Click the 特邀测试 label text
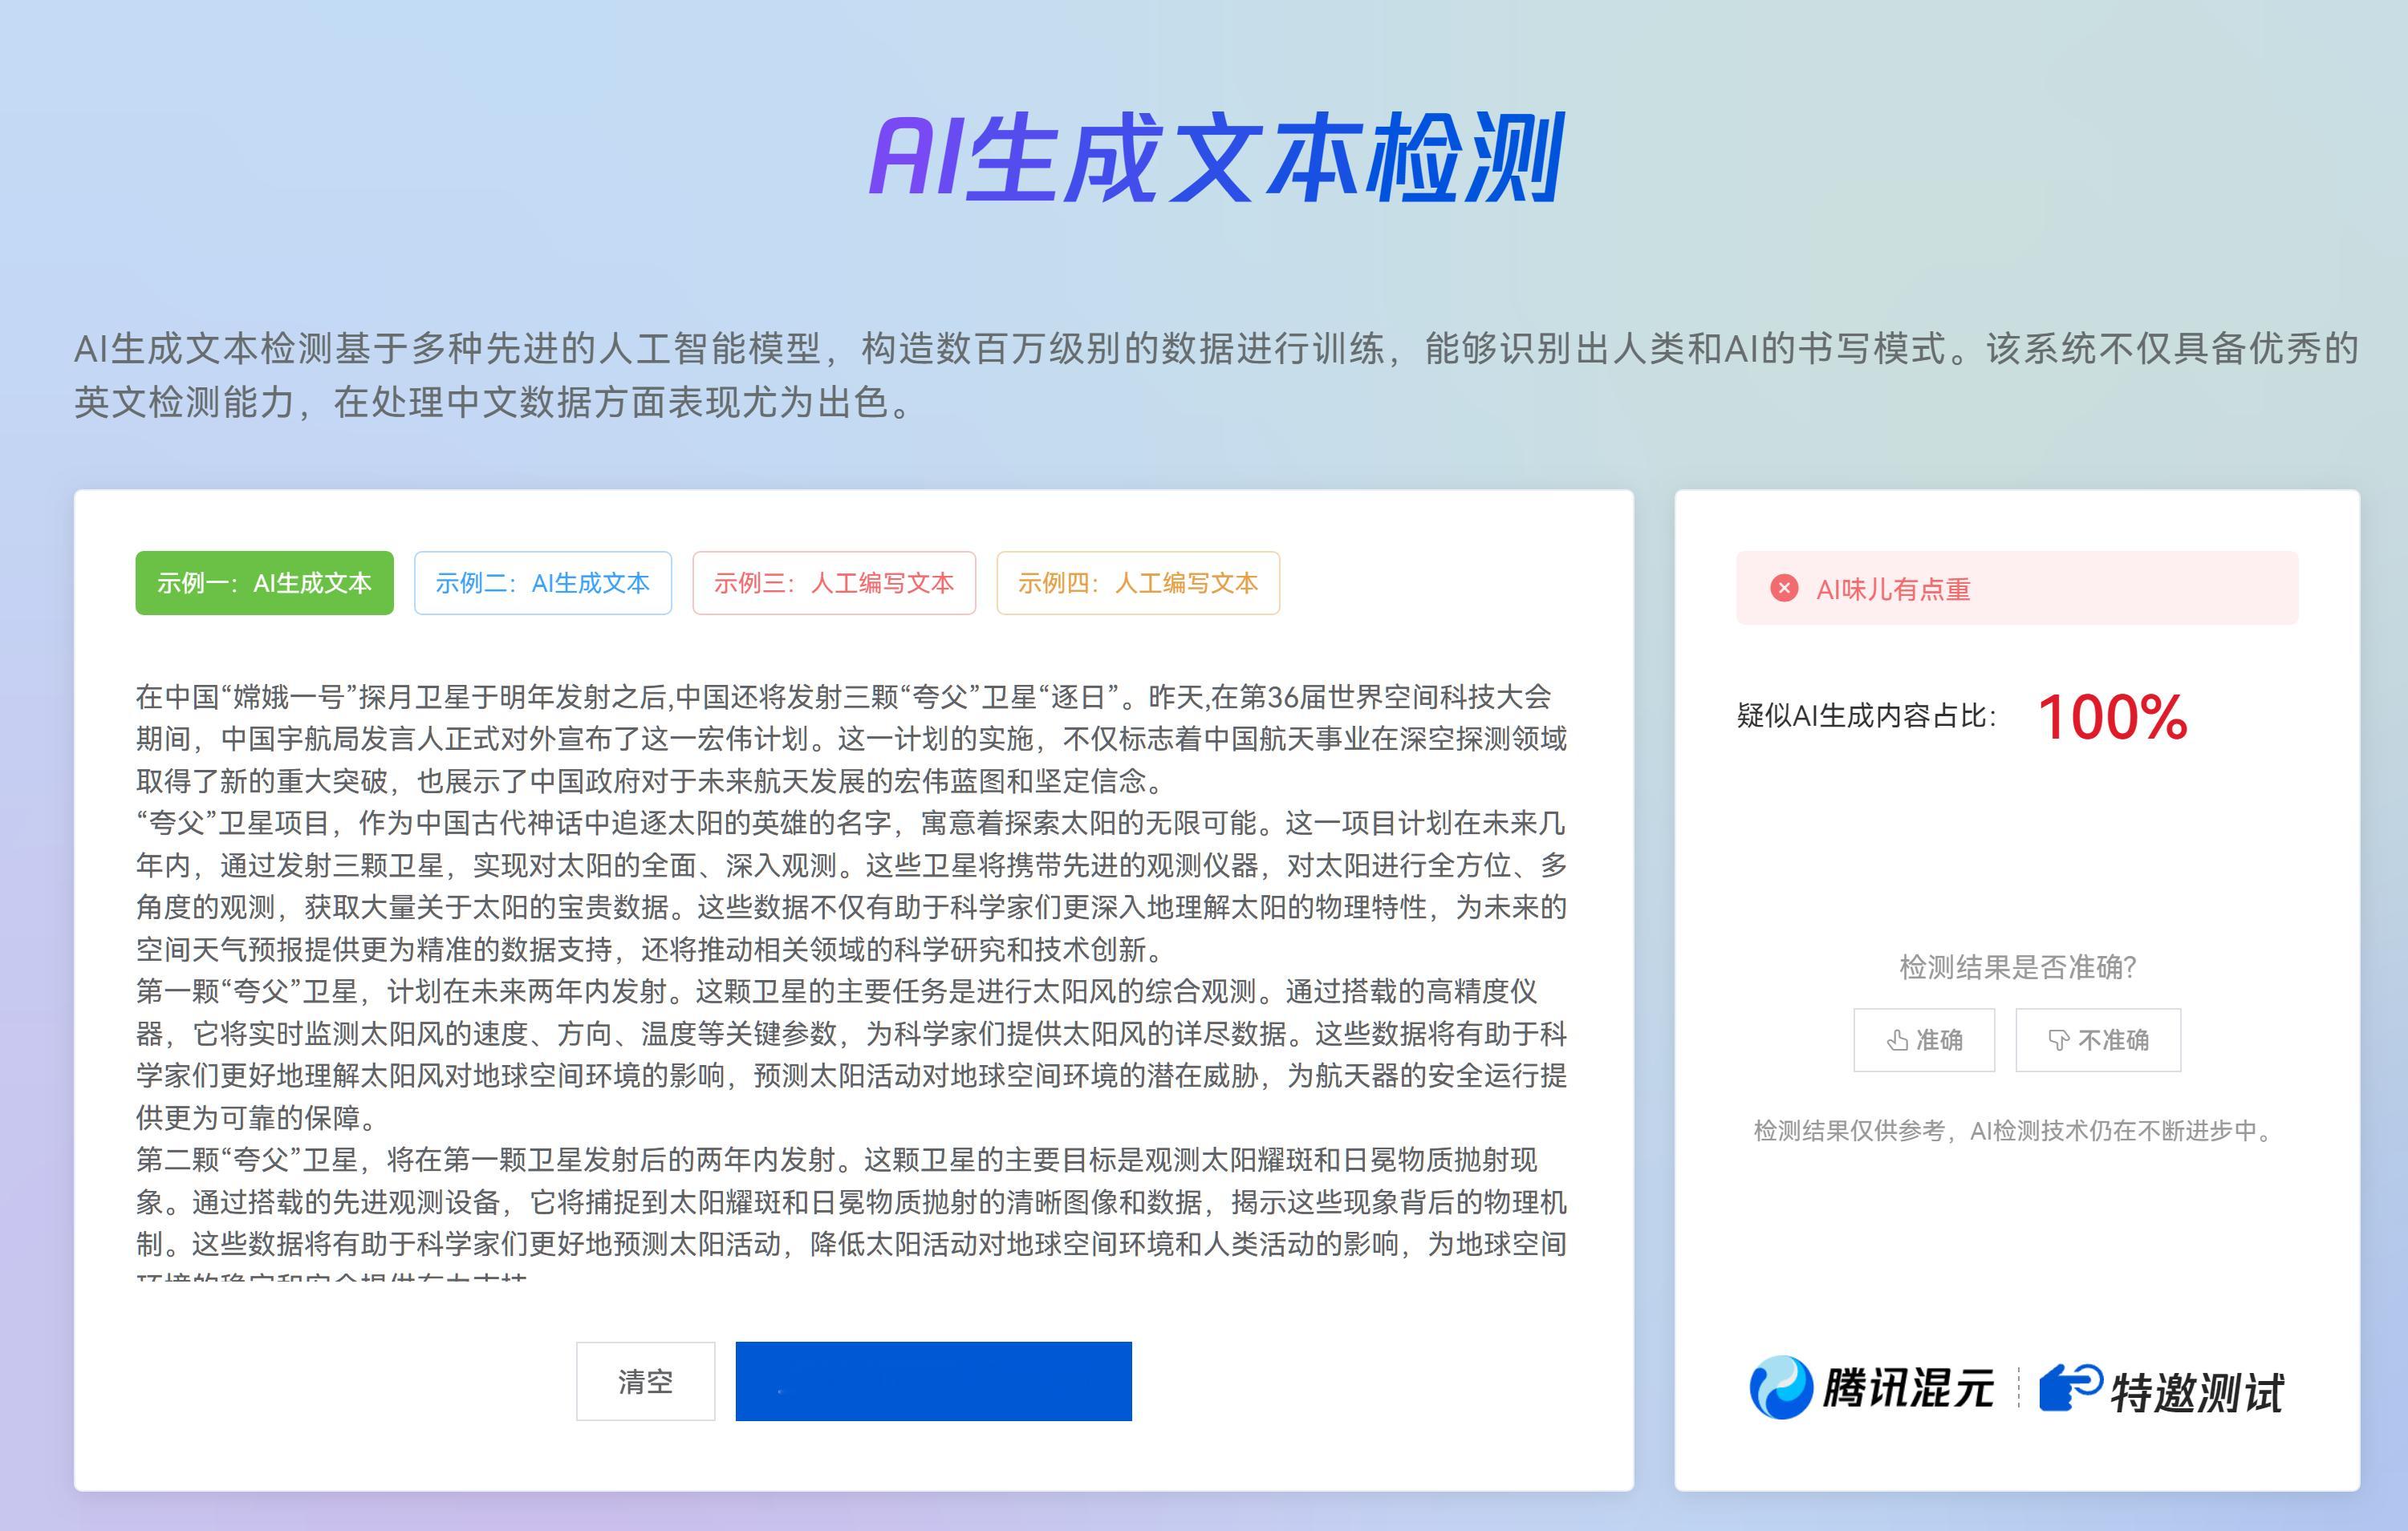 2197,1392
